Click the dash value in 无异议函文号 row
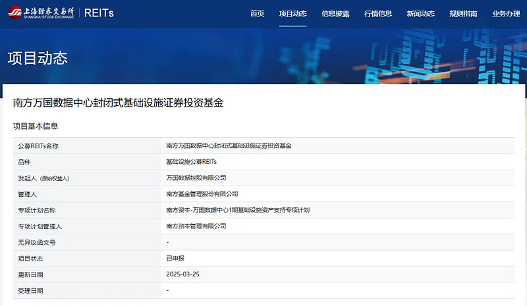Viewport: 527px width, 306px height. coord(168,242)
